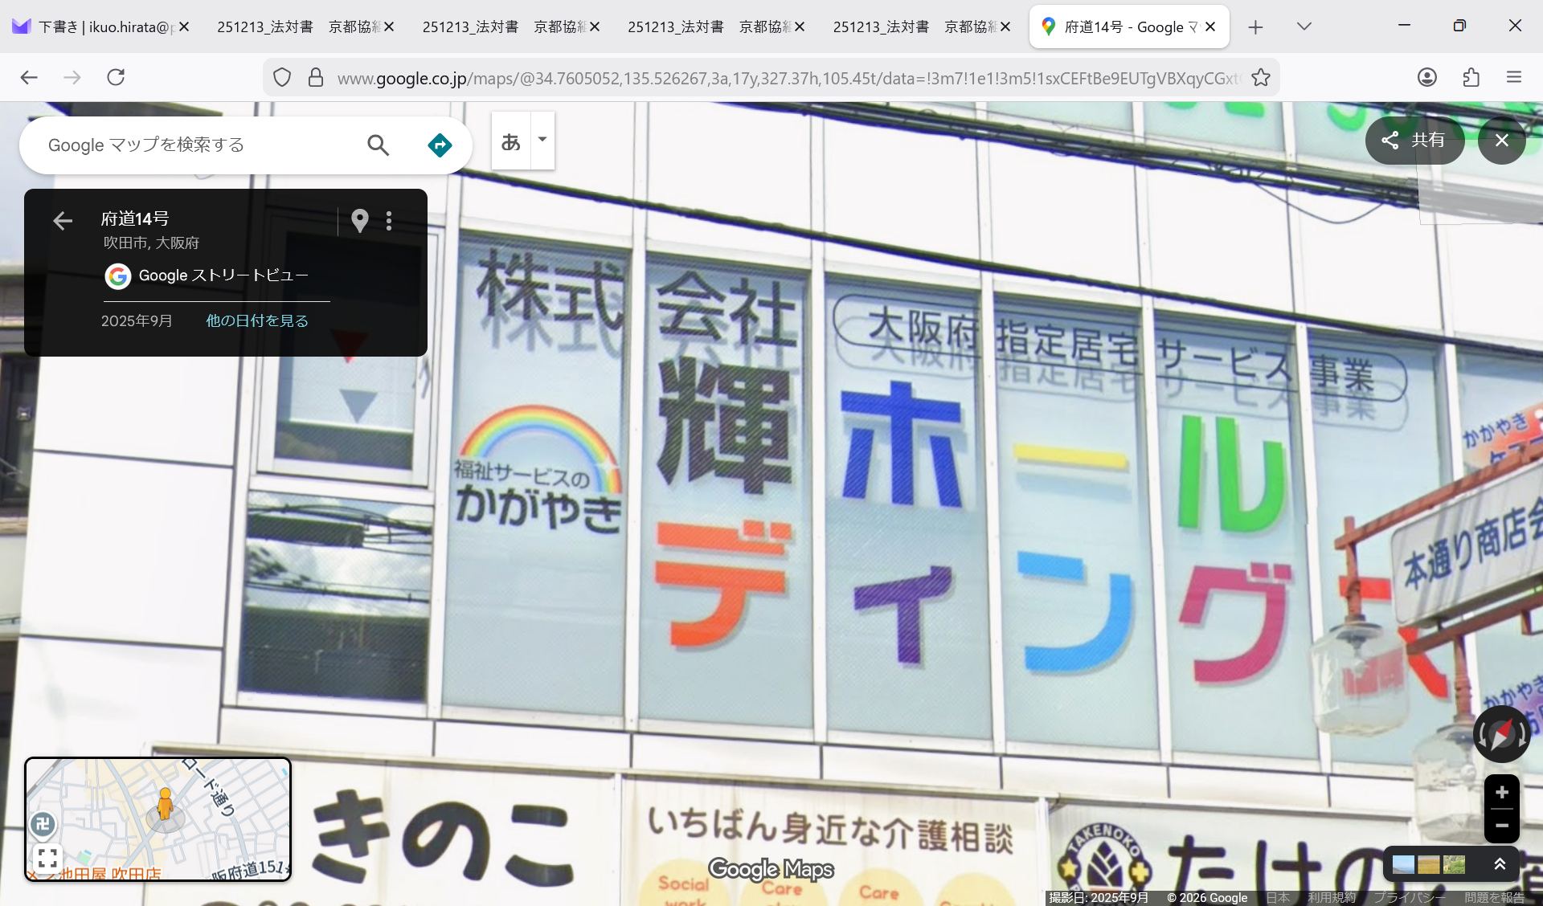
Task: Close Street View with the X button
Action: 1501,140
